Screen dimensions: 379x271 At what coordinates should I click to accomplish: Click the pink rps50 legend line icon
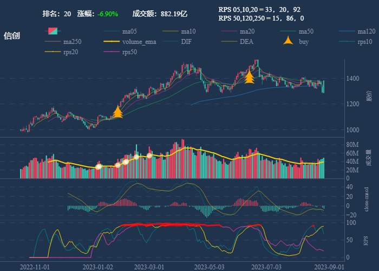112,52
